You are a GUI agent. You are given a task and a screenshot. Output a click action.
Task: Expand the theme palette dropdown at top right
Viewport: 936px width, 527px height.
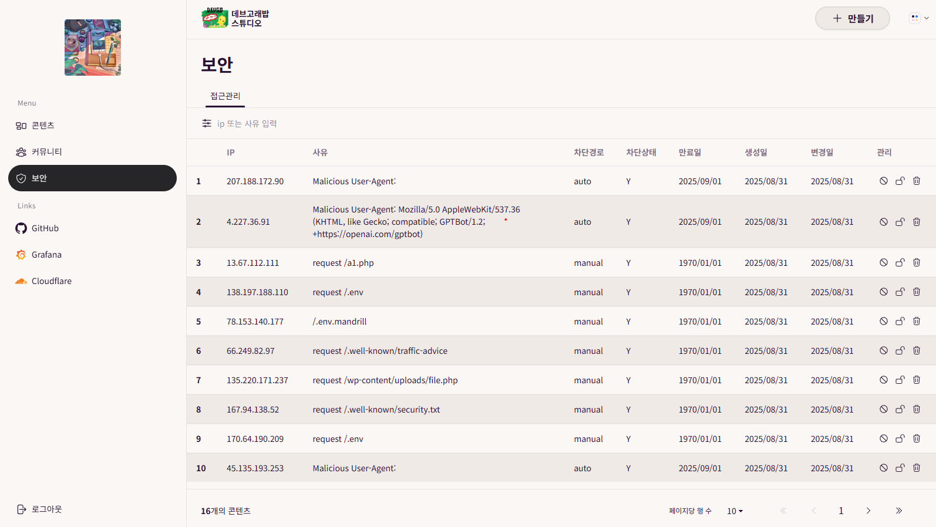click(927, 18)
